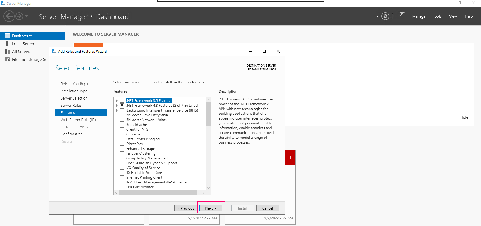Click the red alert count tile

click(x=290, y=158)
